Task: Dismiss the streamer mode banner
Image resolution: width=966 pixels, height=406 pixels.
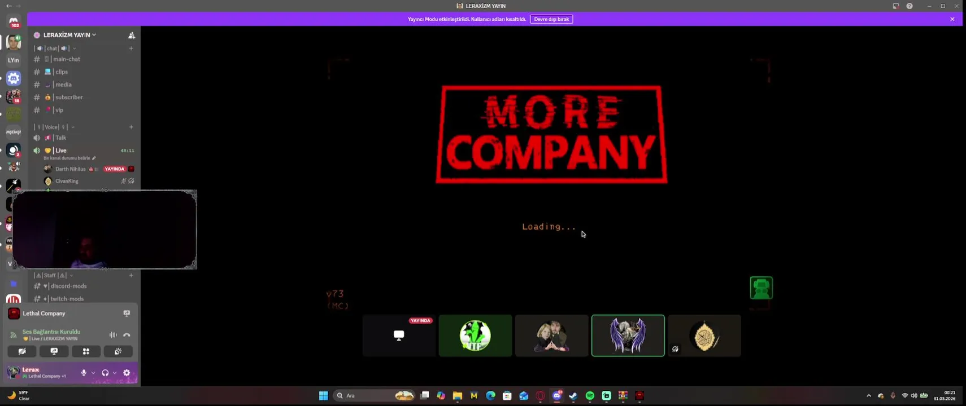Action: click(x=952, y=19)
